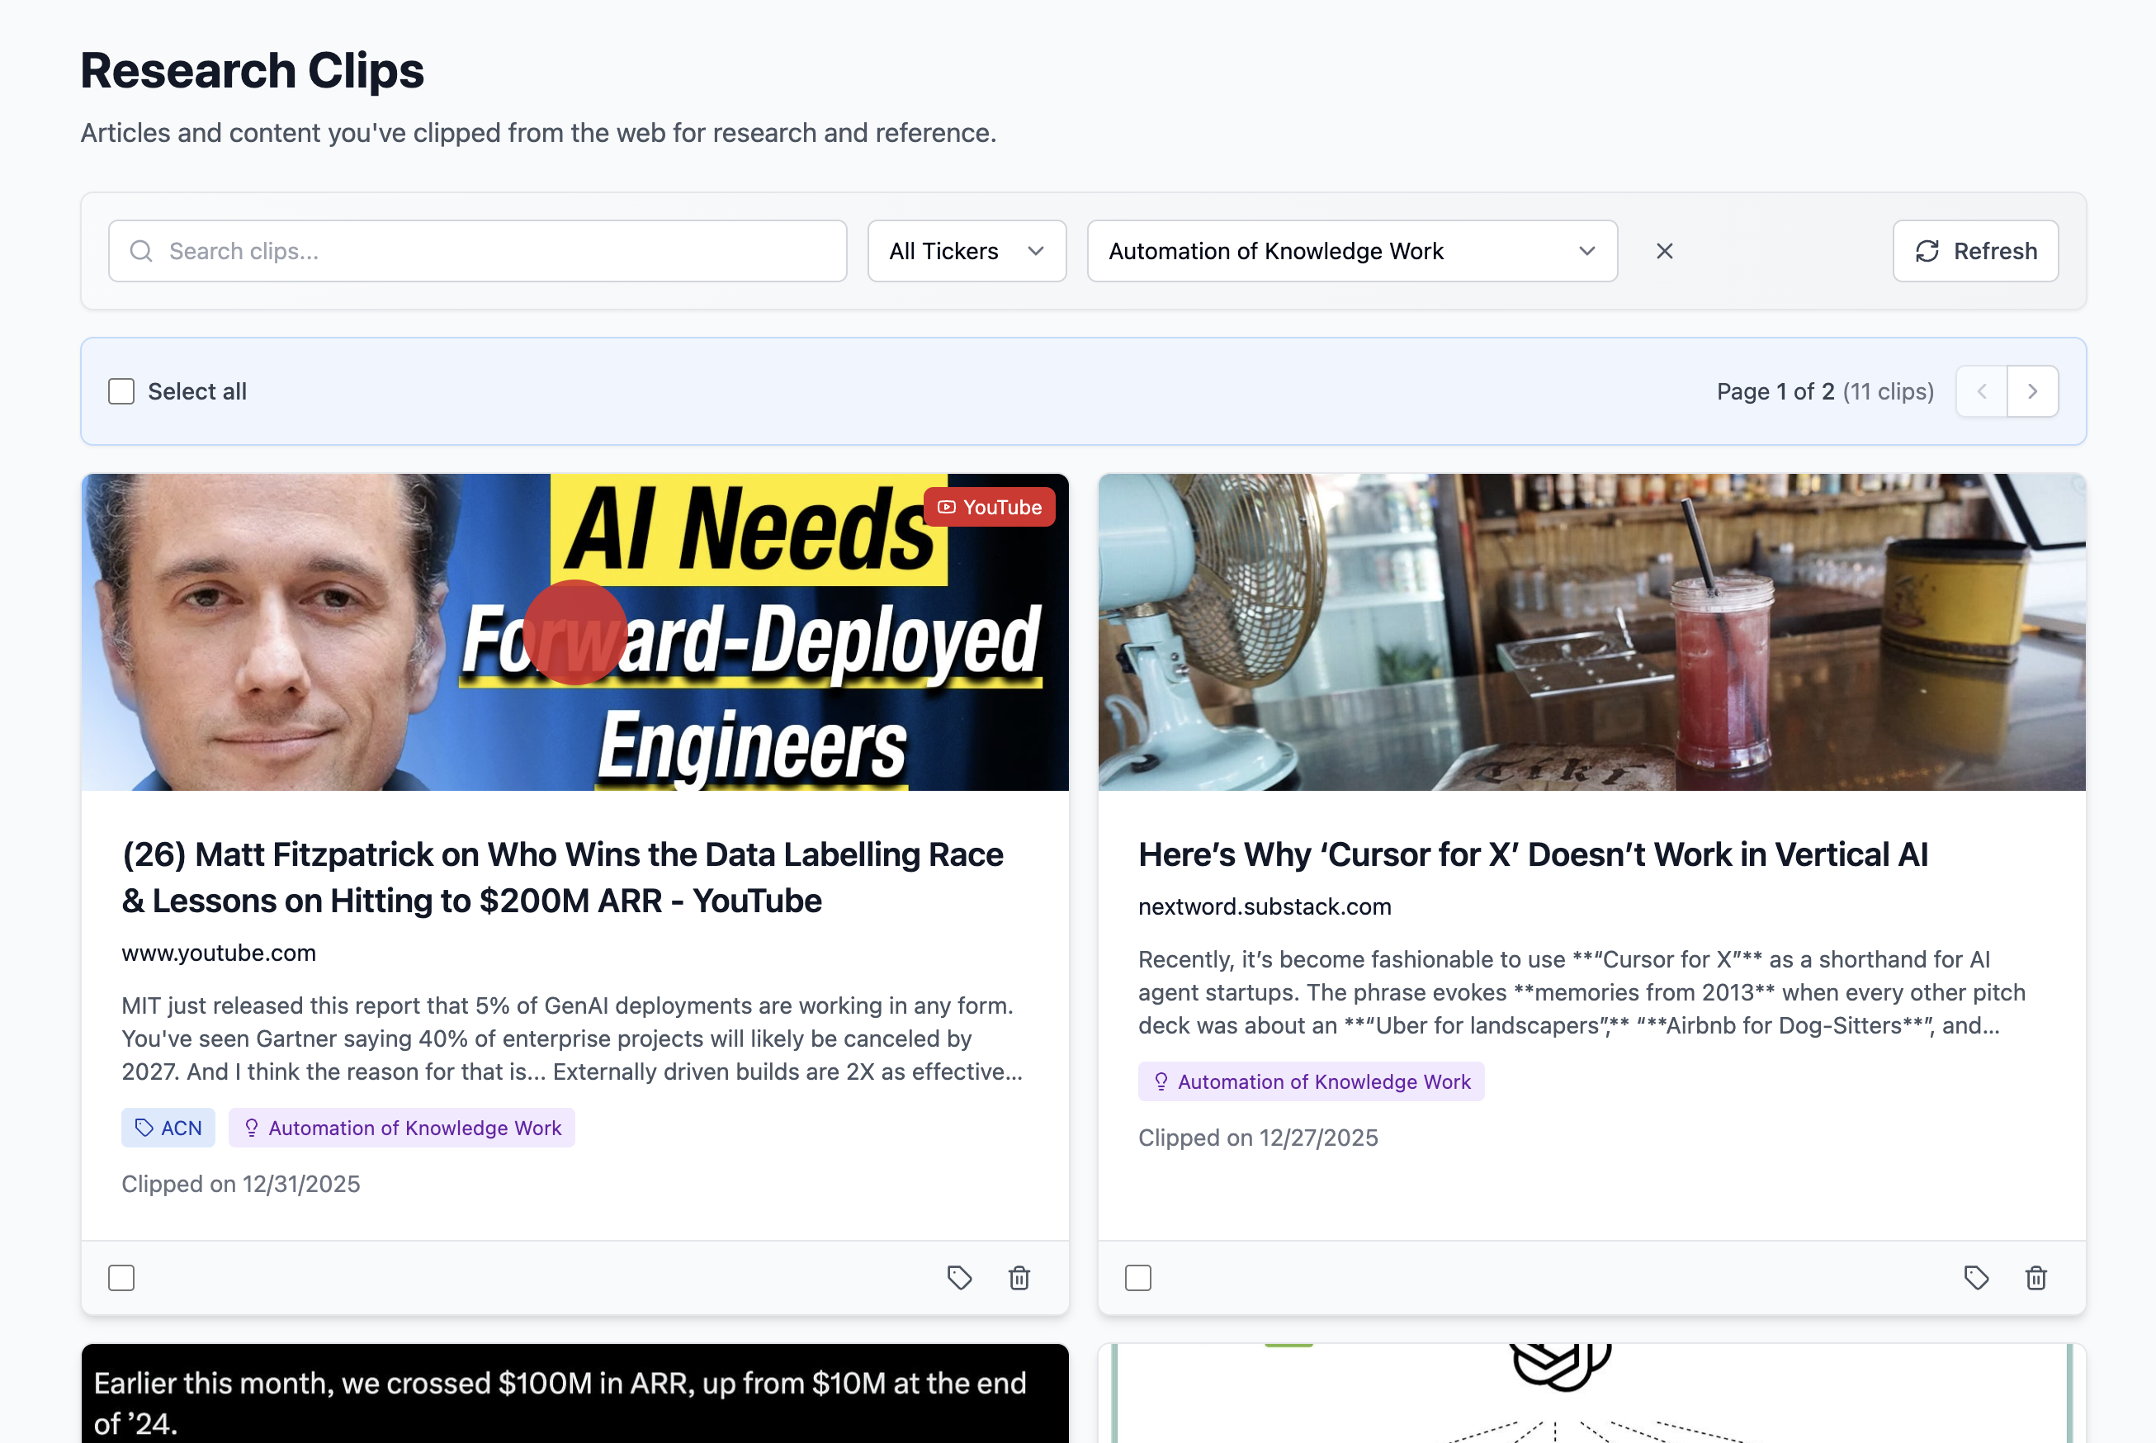This screenshot has width=2156, height=1443.
Task: Click the tag icon on Cursor for X clip
Action: click(x=1975, y=1277)
